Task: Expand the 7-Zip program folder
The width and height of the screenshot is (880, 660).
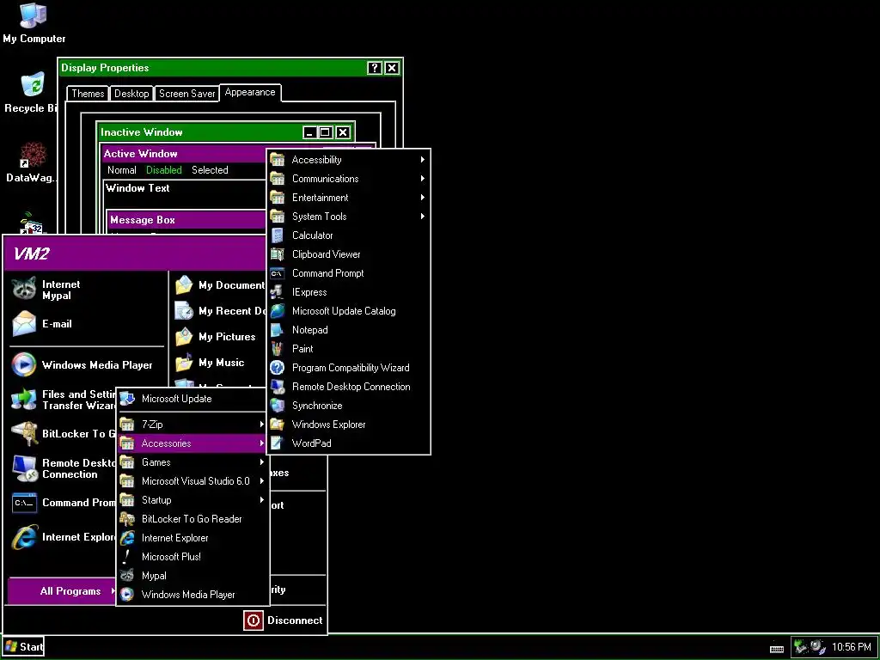Action: 192,425
